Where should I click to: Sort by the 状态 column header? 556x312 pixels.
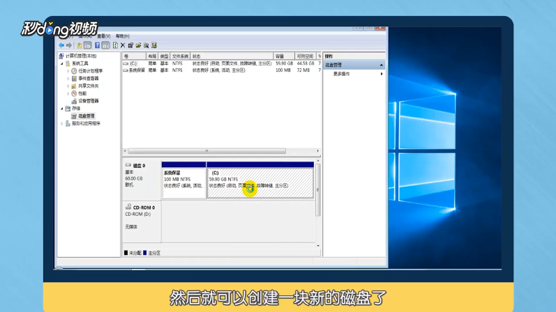pyautogui.click(x=232, y=56)
